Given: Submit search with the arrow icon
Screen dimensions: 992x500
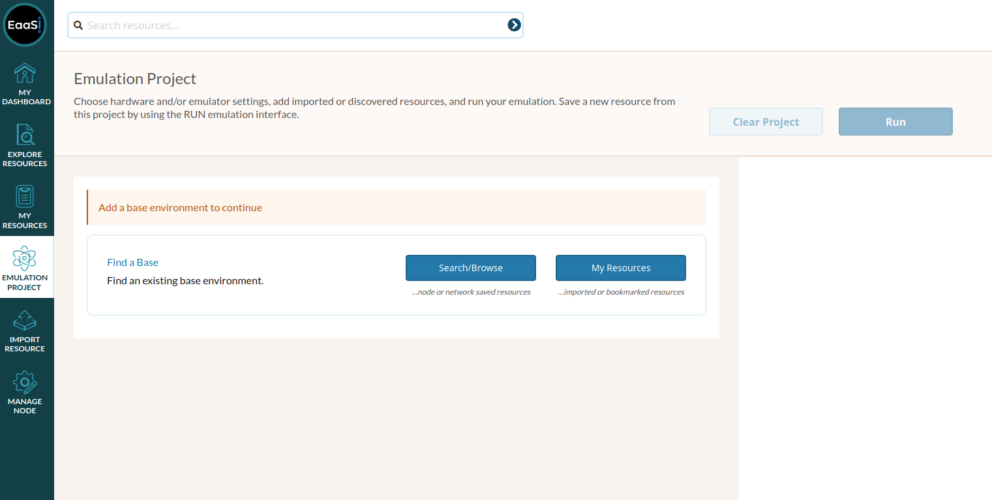Looking at the screenshot, I should (x=514, y=25).
